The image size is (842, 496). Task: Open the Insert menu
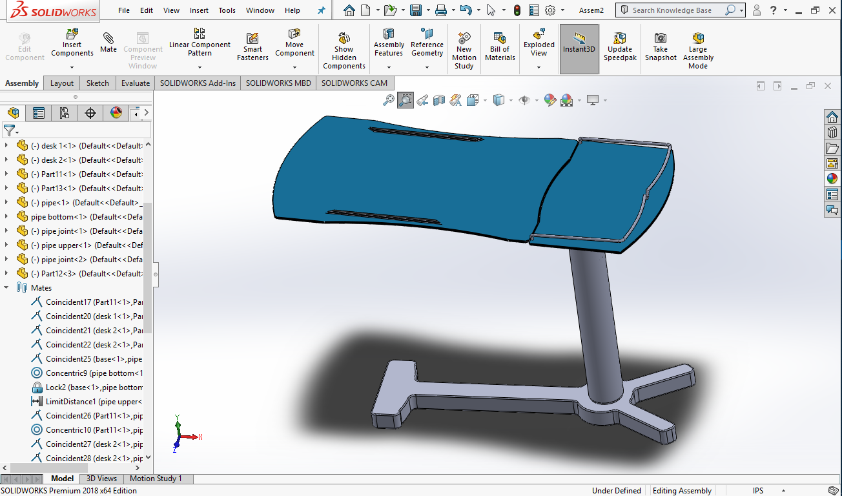199,10
